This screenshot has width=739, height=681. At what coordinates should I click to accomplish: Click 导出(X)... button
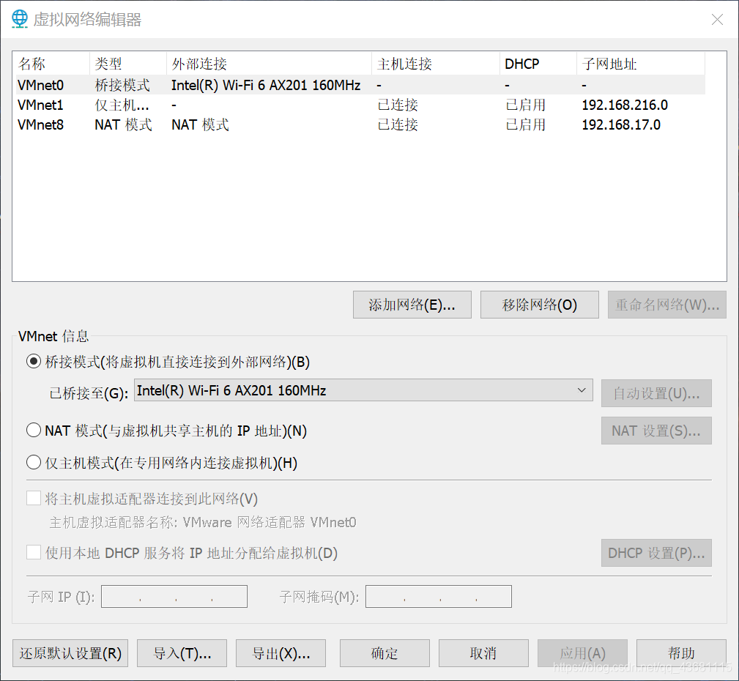click(281, 653)
